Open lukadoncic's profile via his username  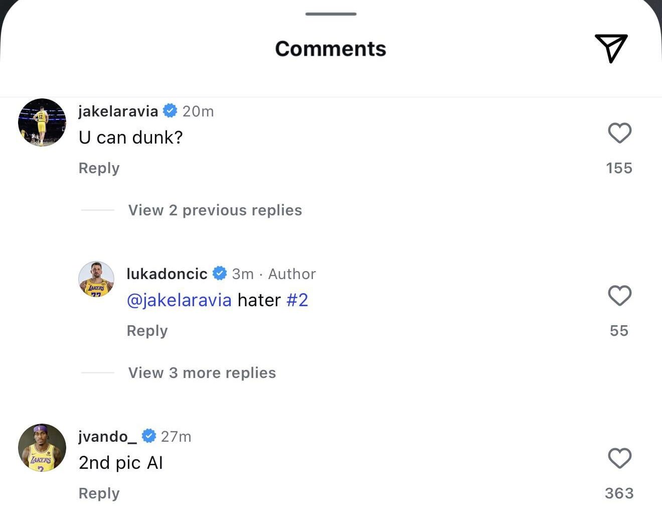tap(167, 274)
